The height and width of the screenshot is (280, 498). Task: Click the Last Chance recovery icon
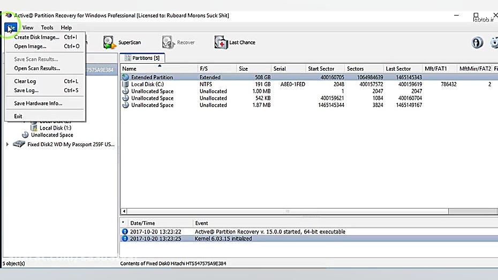point(221,42)
